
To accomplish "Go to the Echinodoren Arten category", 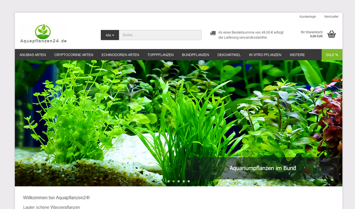I will (120, 55).
